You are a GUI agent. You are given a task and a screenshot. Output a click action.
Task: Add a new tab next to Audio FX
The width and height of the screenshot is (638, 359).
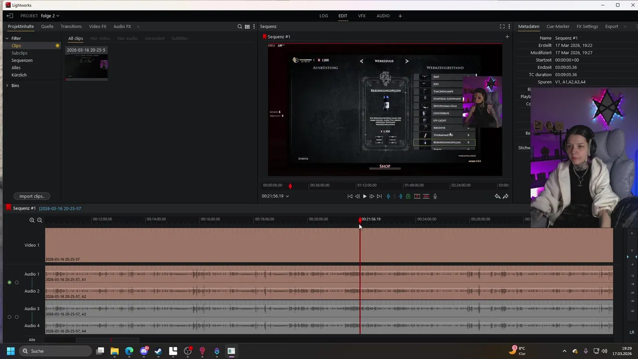tap(138, 26)
